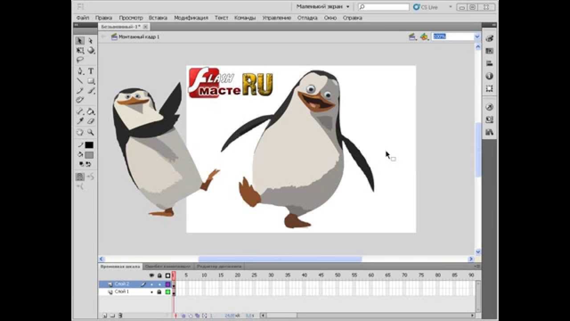The width and height of the screenshot is (570, 321).
Task: Open the Правка menu
Action: pos(104,18)
